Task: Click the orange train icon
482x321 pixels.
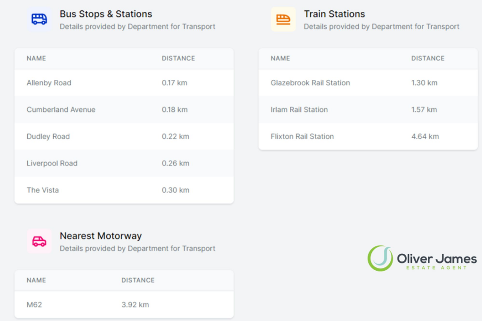Action: point(283,19)
